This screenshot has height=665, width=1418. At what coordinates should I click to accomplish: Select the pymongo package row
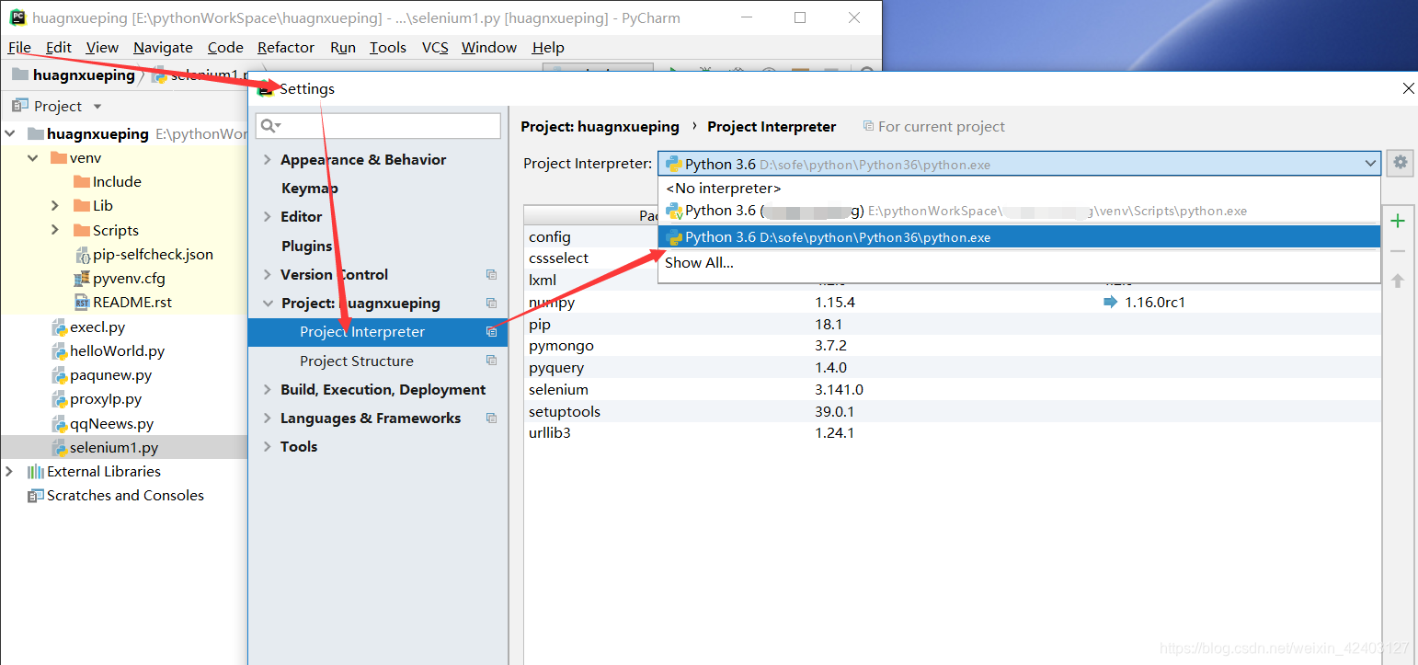point(952,346)
